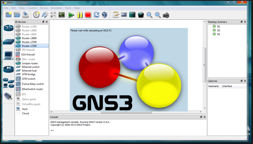The image size is (253, 144).
Task: Draw an ellipse with the dark sphere icon
Action: 141,15
